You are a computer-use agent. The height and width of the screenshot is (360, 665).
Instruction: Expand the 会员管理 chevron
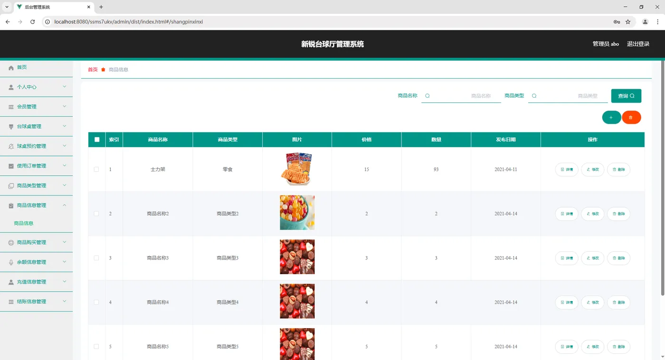click(65, 106)
